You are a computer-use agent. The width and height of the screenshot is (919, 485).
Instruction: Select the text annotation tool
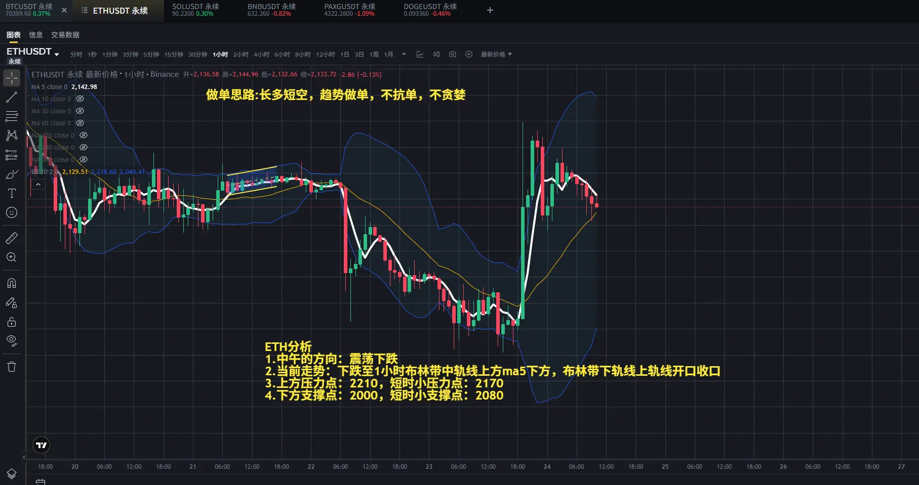pyautogui.click(x=12, y=193)
